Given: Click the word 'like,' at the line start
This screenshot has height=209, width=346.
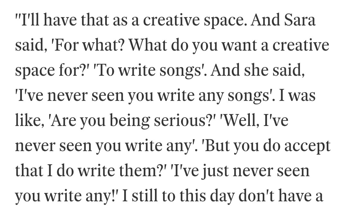Looking at the screenshot, I should tap(30, 121).
